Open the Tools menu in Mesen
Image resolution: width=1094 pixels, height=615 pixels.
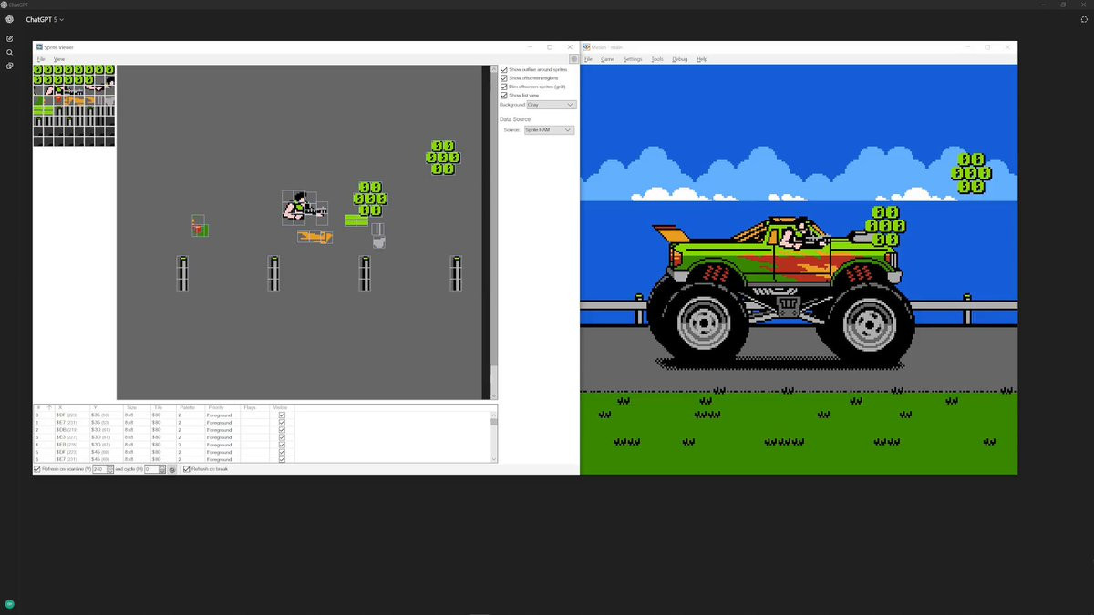657,59
